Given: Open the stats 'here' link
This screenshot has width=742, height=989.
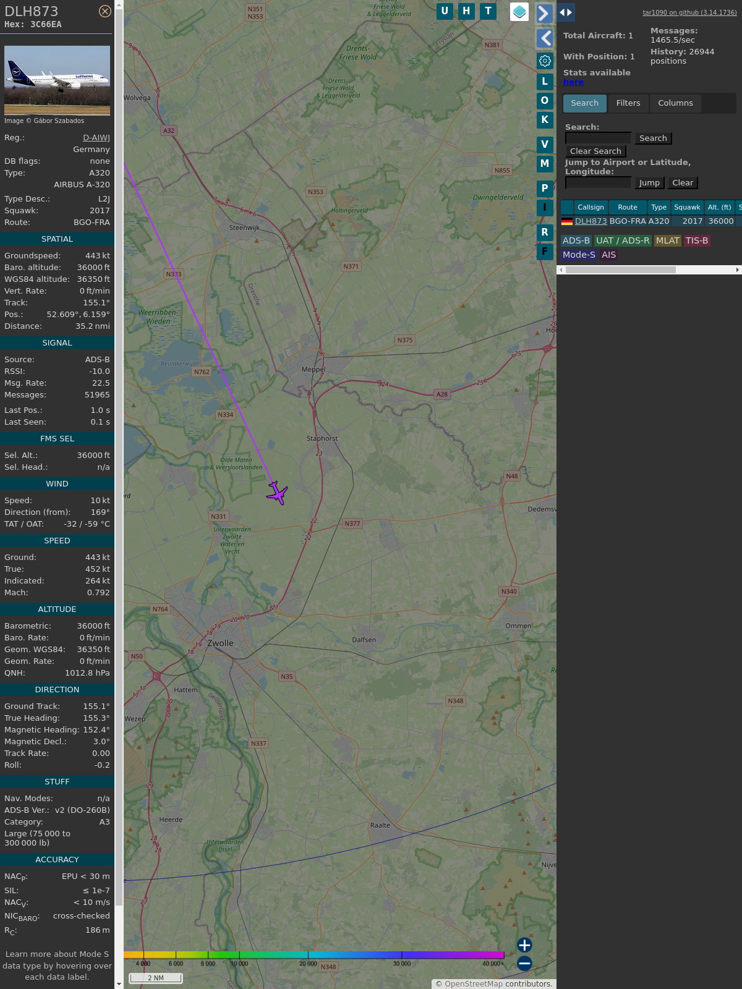Looking at the screenshot, I should pos(573,82).
